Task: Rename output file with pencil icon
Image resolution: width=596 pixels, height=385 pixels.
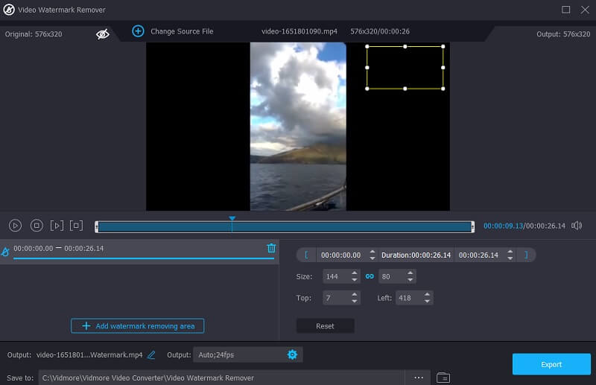Action: (151, 355)
